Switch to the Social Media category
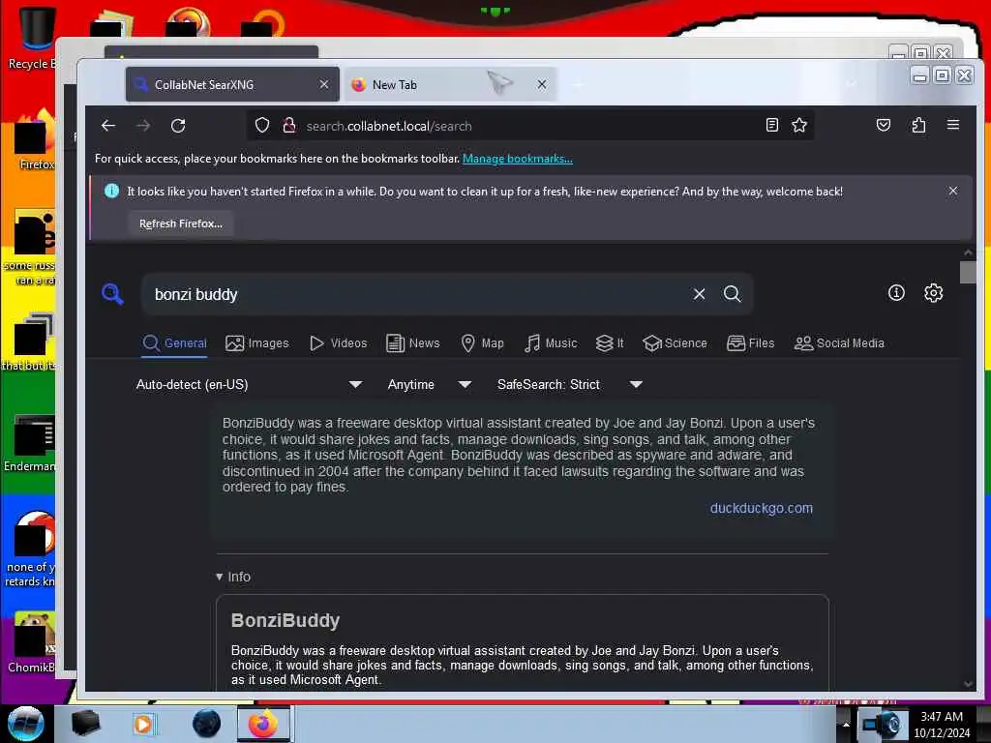 pos(839,343)
